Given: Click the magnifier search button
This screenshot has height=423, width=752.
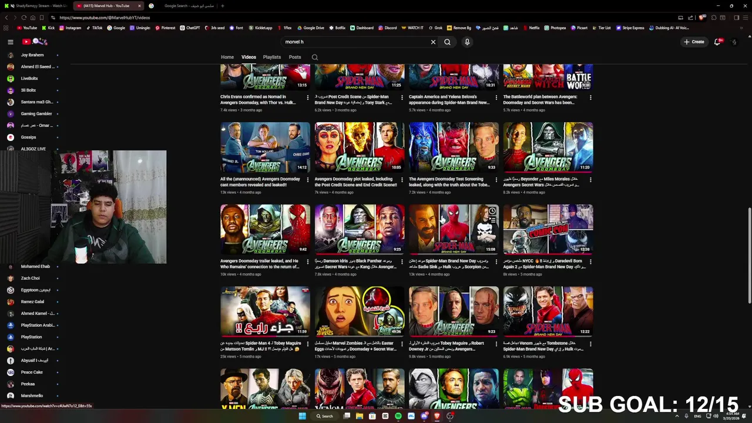Looking at the screenshot, I should 447,42.
